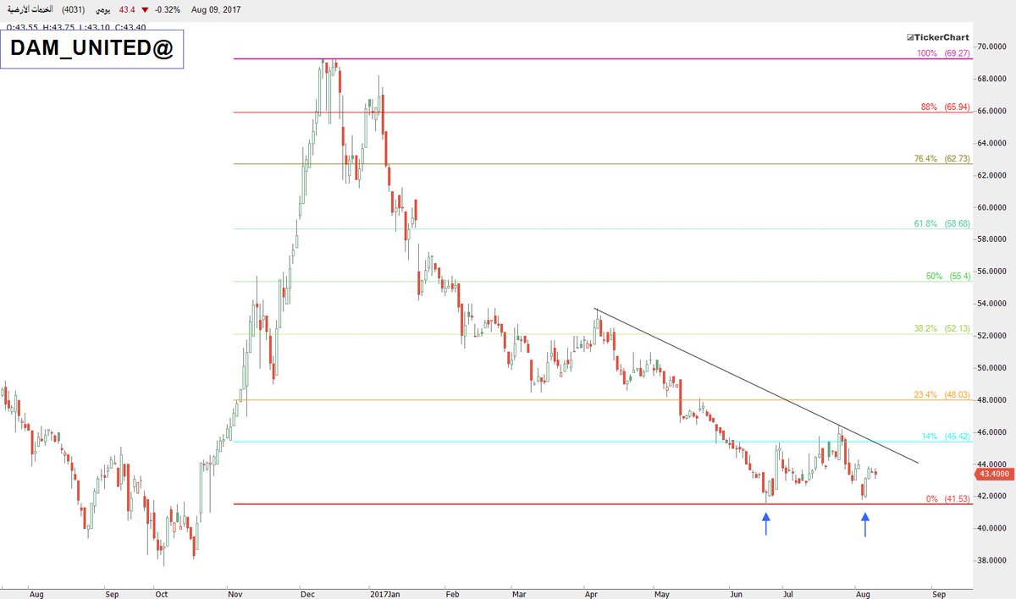Image resolution: width=1016 pixels, height=599 pixels.
Task: Click the Mar time axis label
Action: pos(518,594)
